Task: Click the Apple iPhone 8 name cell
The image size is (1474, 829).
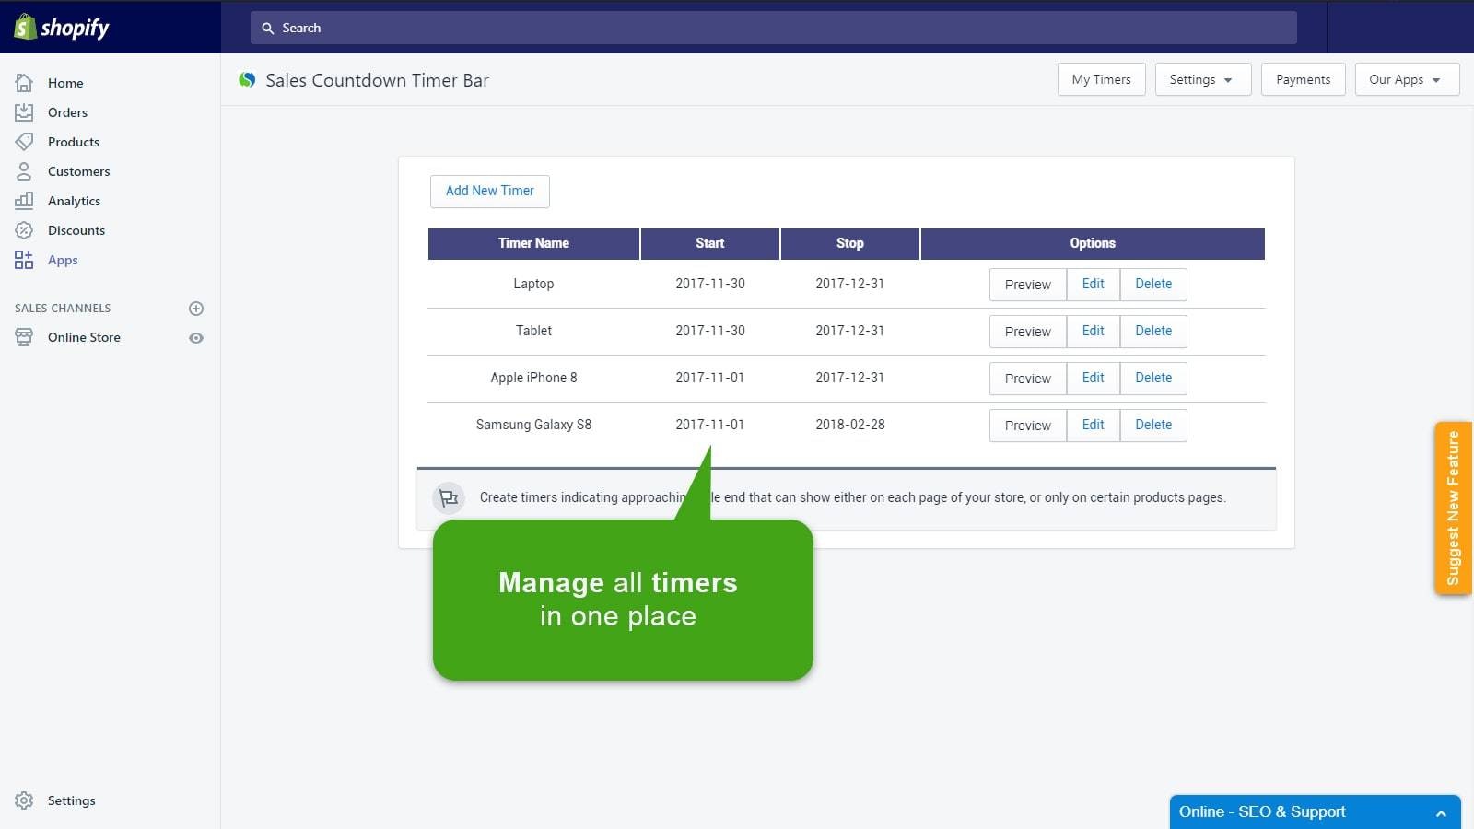Action: tap(533, 378)
